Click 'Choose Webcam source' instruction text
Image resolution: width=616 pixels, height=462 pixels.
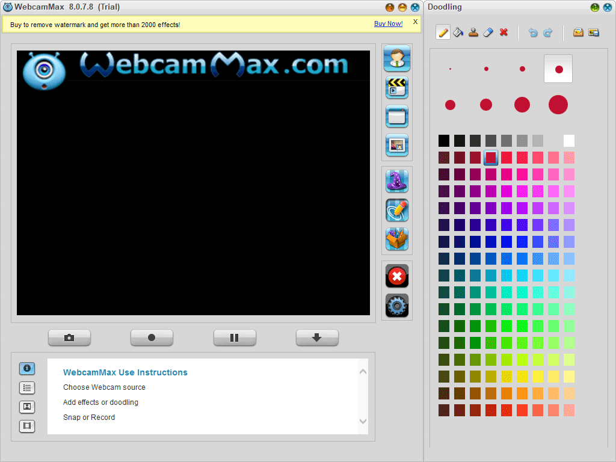tap(104, 387)
